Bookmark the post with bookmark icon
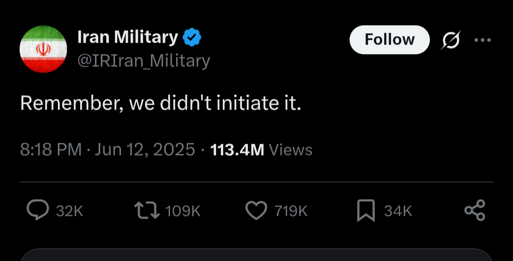The image size is (513, 261). pyautogui.click(x=366, y=211)
